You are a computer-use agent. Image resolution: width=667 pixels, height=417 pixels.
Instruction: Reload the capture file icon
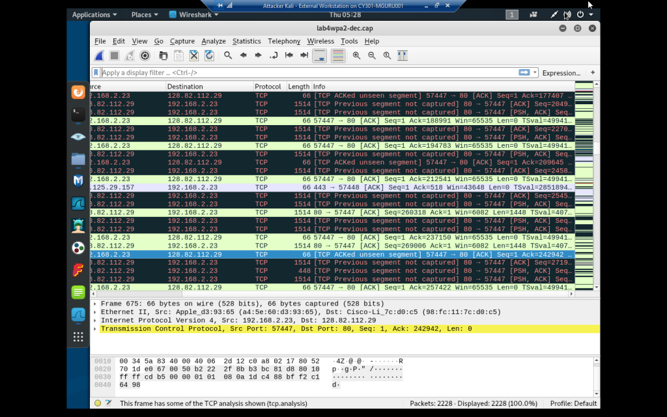pos(209,56)
